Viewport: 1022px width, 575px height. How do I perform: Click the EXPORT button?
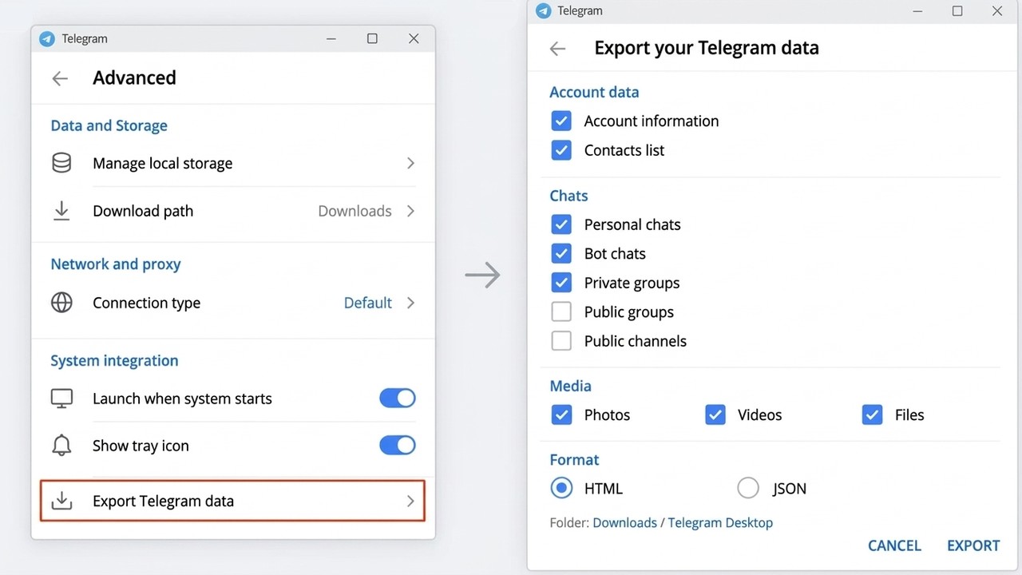tap(973, 545)
